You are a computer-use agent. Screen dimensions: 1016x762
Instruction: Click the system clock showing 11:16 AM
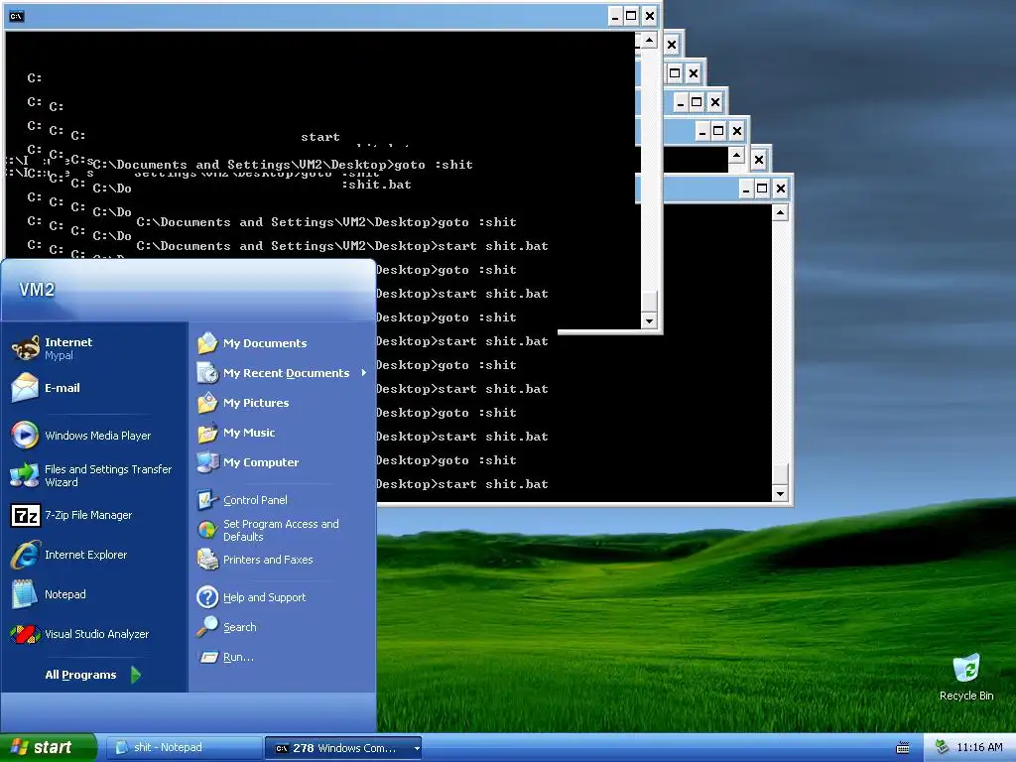(x=979, y=747)
